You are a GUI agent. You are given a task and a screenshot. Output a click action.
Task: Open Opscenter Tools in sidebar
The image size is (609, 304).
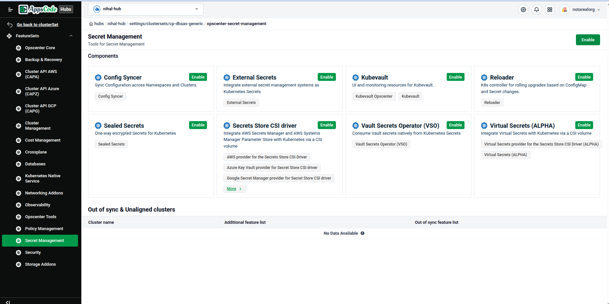pos(40,217)
